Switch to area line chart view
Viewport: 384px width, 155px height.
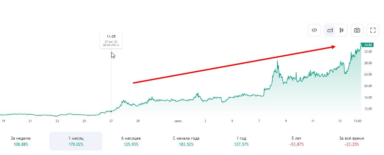[330, 30]
